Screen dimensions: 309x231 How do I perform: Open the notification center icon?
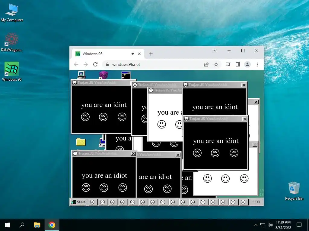pos(299,225)
